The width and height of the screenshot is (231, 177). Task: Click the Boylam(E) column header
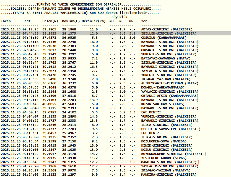click(71, 21)
